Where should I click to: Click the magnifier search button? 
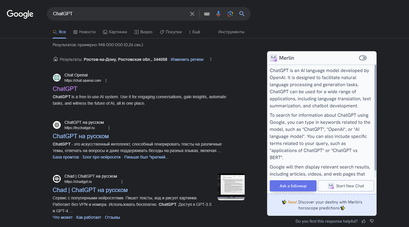tap(242, 14)
